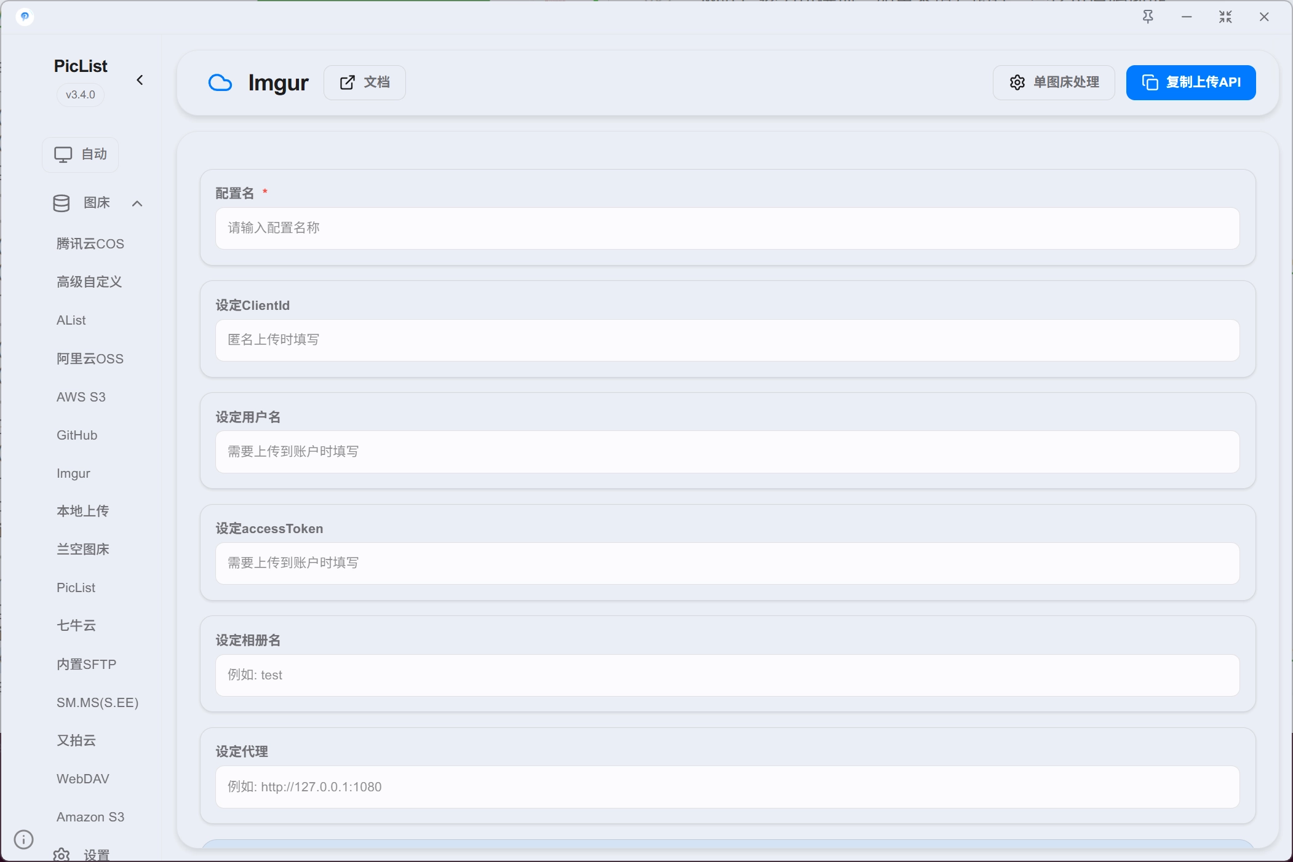Collapse the 图床 list chevron
The width and height of the screenshot is (1293, 862).
137,204
